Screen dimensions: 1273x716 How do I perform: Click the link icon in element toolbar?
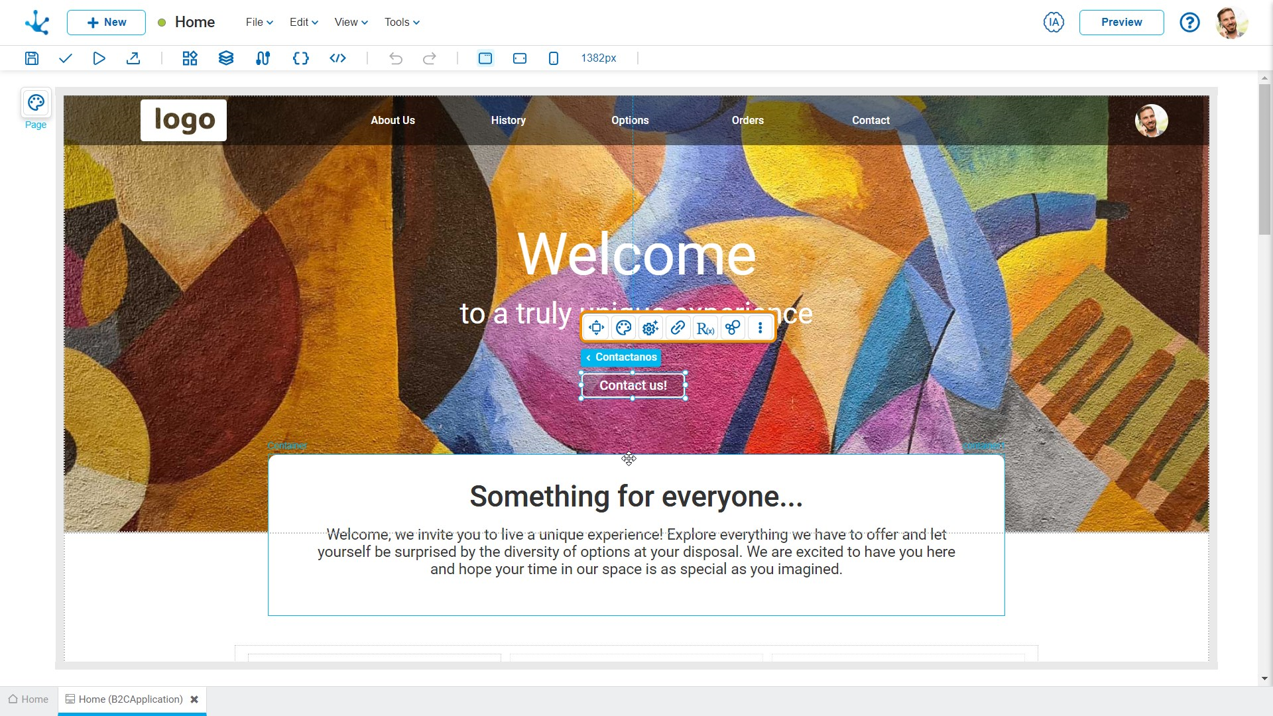point(678,328)
